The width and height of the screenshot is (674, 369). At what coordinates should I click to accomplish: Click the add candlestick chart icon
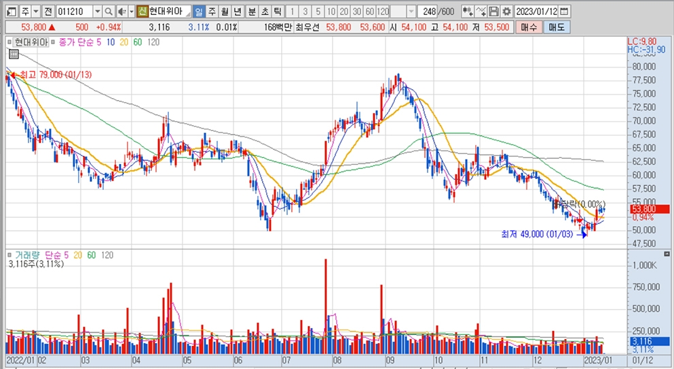coord(468,12)
